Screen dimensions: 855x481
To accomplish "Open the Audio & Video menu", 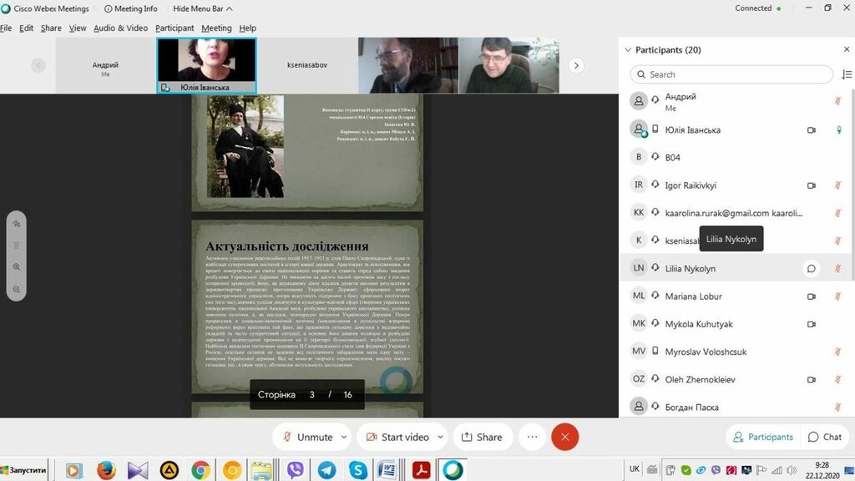I will pos(120,28).
